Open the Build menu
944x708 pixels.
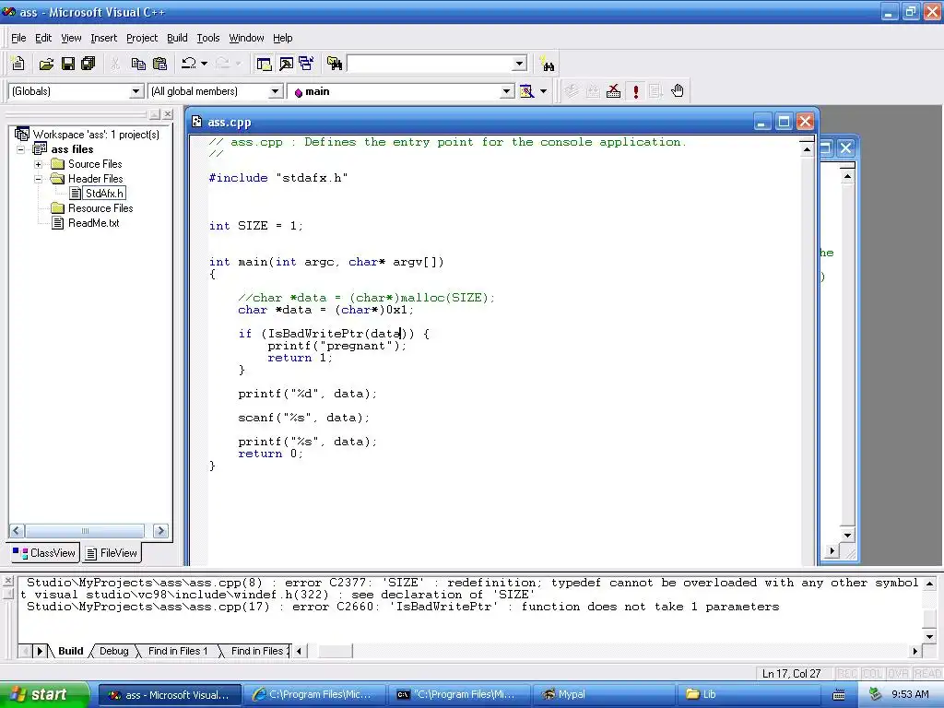(177, 38)
